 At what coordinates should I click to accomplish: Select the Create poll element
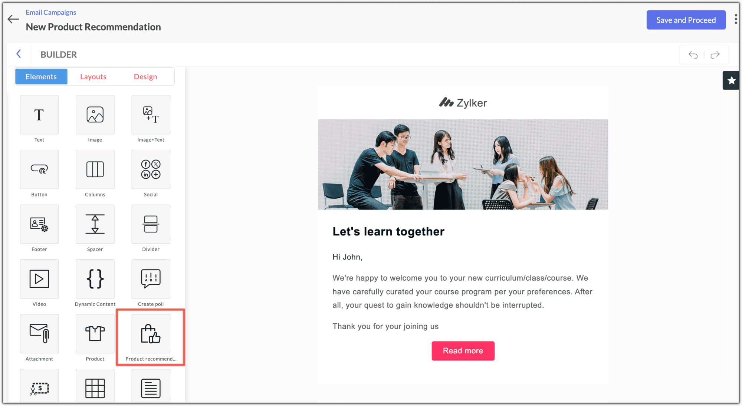151,279
